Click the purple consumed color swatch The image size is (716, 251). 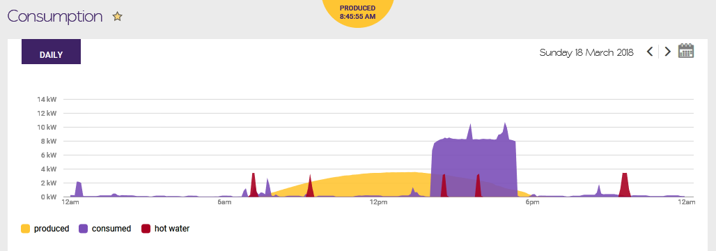[x=83, y=229]
